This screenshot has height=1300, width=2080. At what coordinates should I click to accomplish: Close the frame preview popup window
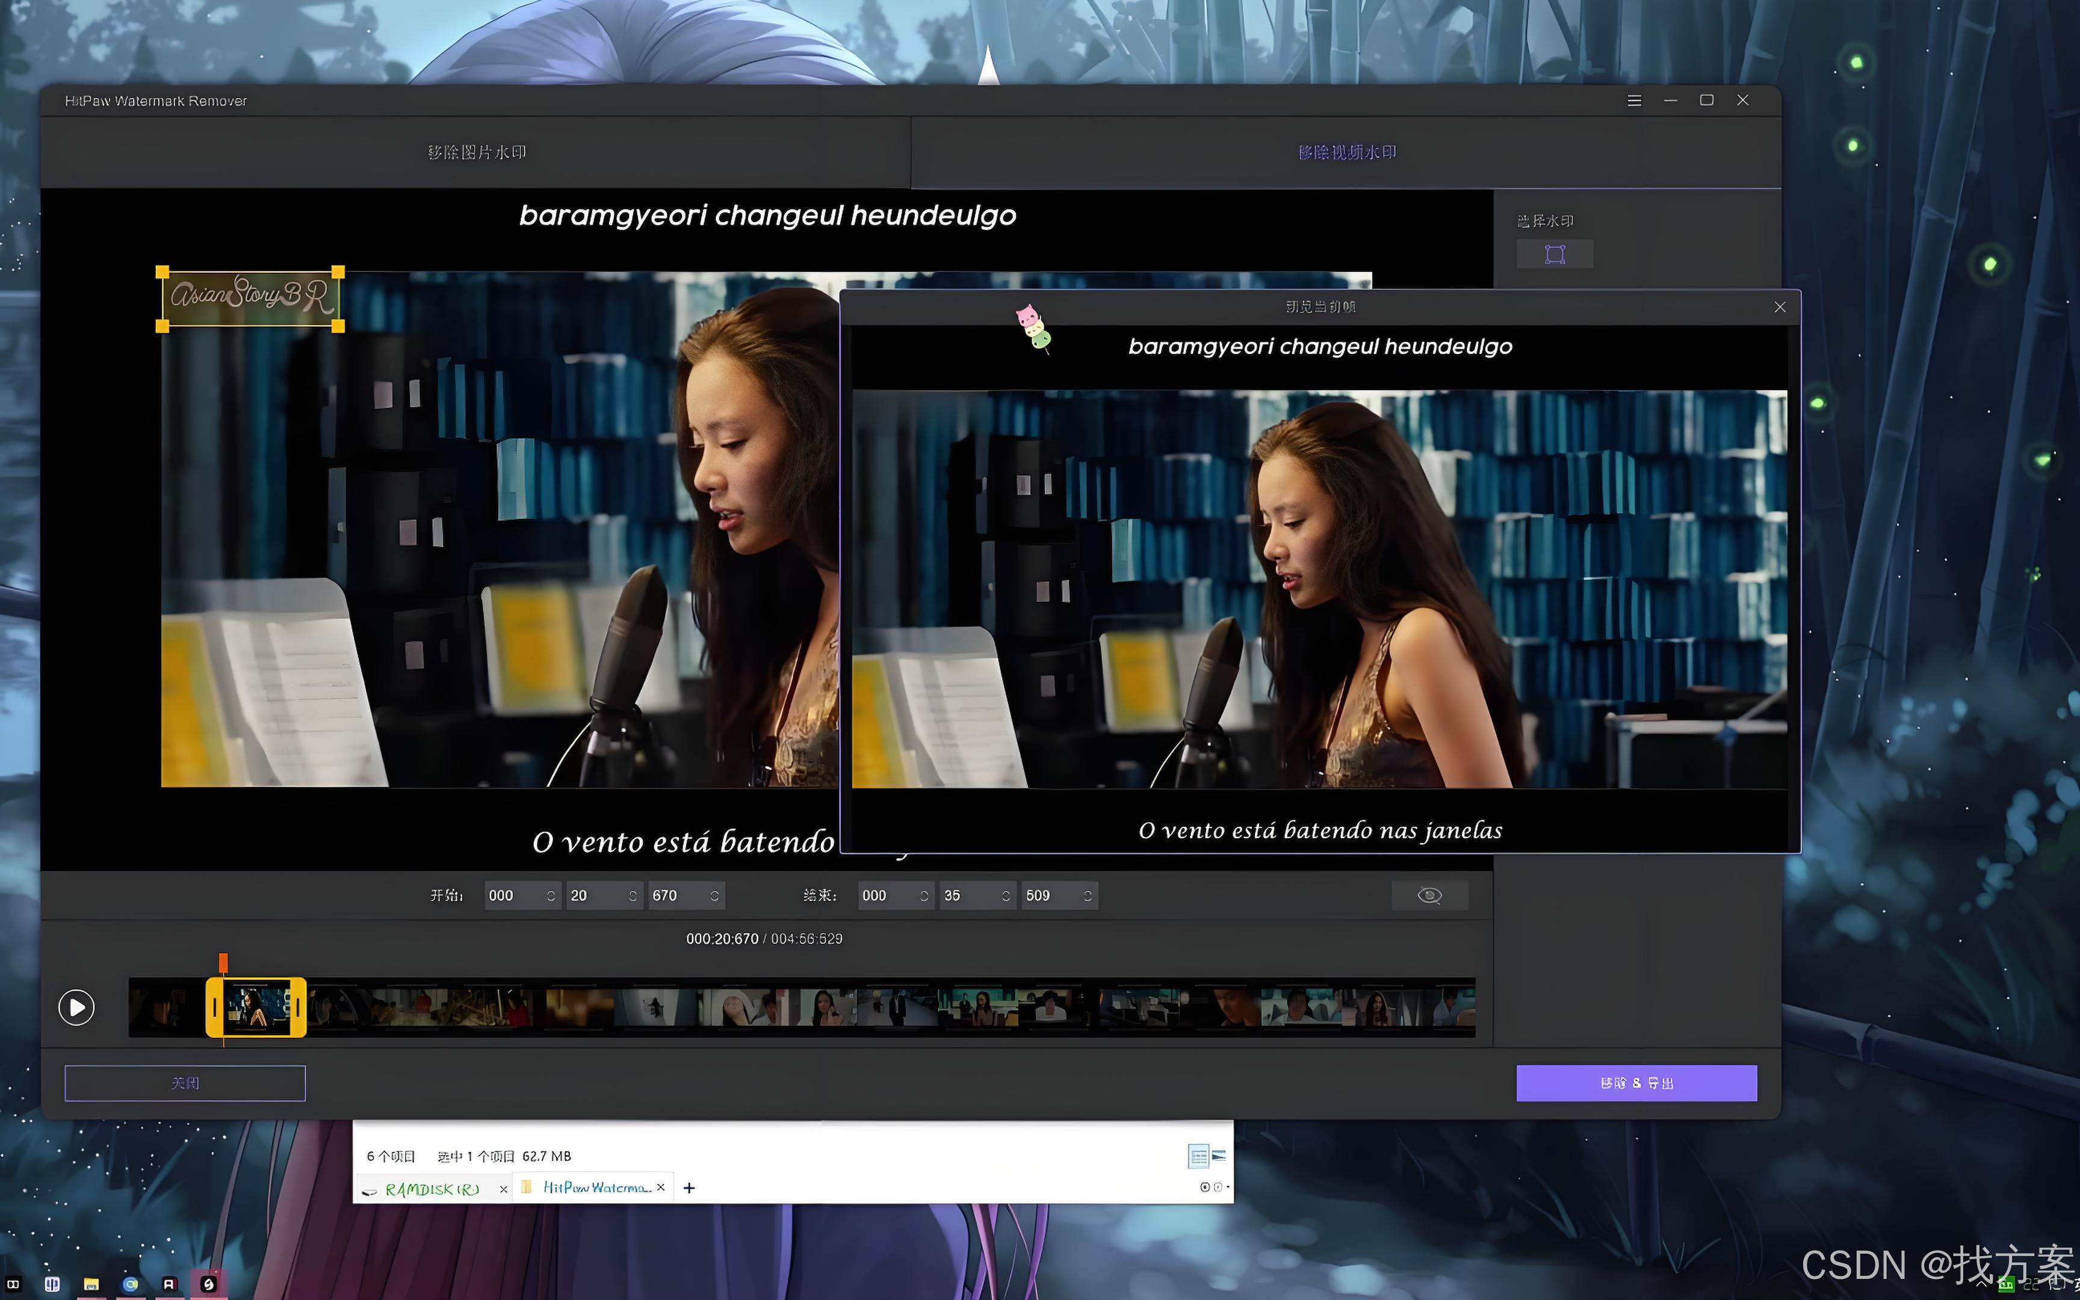[x=1779, y=307]
